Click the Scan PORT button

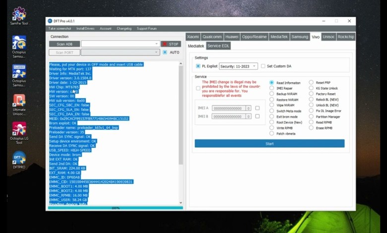[64, 52]
